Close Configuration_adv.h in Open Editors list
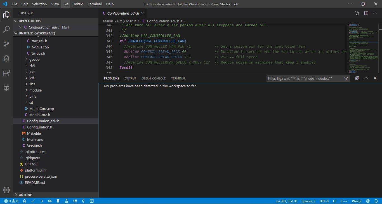Image resolution: width=382 pixels, height=204 pixels. point(20,27)
